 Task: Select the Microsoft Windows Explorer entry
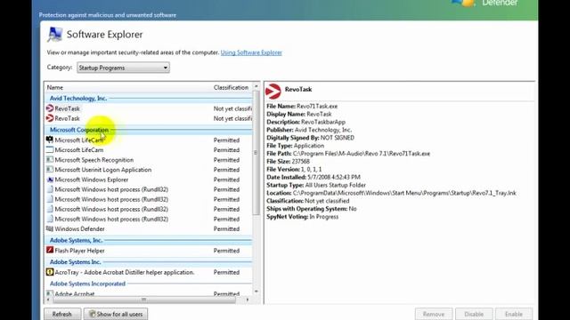tap(92, 180)
